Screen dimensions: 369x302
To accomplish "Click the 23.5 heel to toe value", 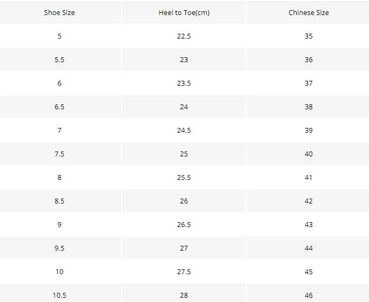I will coord(184,83).
